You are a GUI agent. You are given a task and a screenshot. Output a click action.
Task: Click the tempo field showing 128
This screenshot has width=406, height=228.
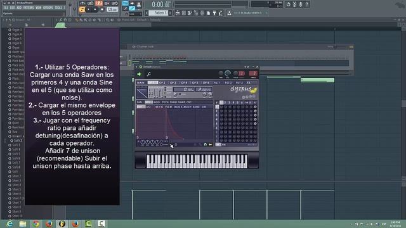click(112, 9)
